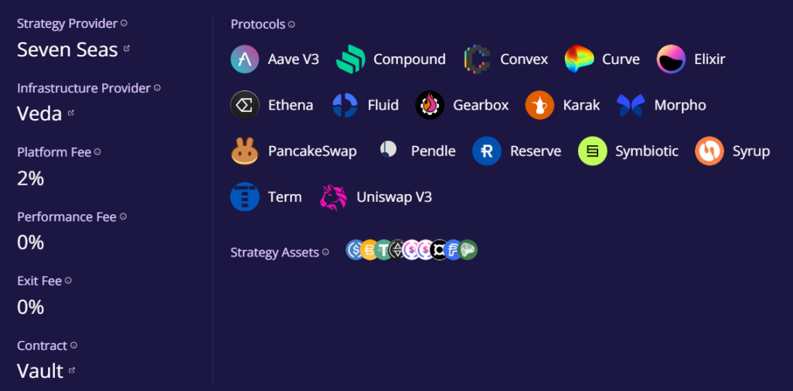
Task: Click the Elixir protocol icon
Action: tap(671, 59)
